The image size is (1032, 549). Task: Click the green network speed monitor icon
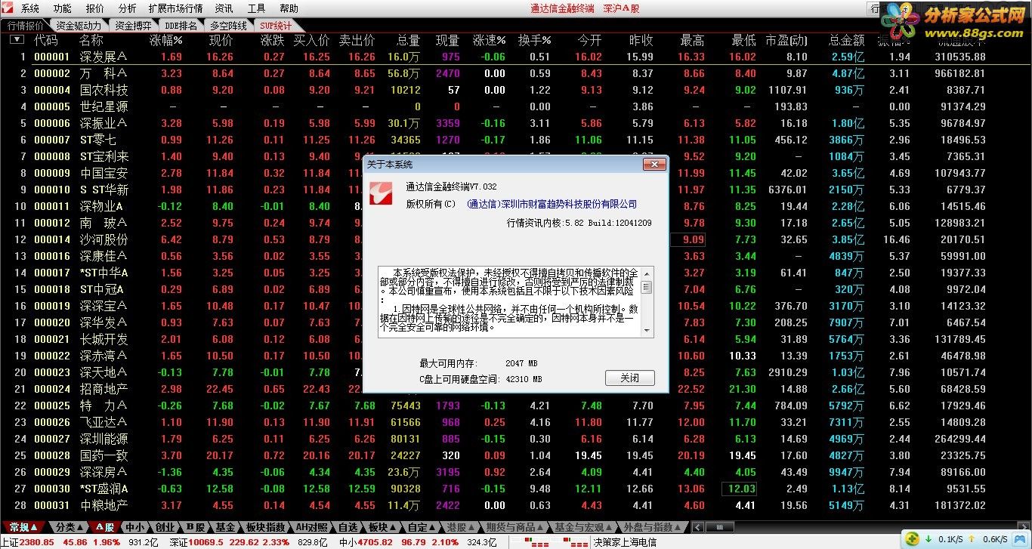(914, 539)
